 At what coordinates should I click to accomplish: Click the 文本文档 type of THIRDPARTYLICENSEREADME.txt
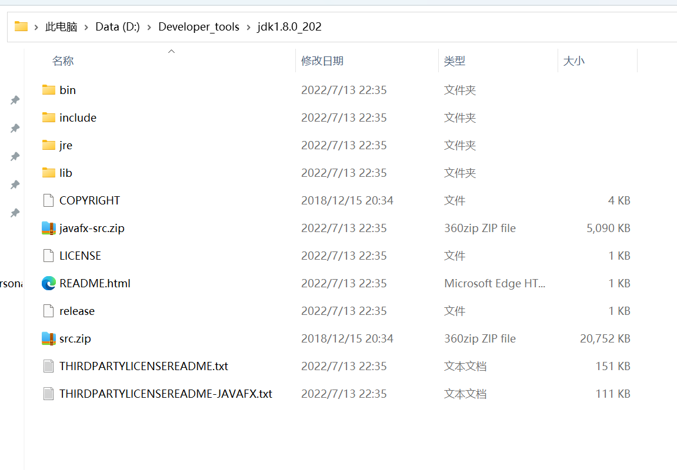[465, 366]
